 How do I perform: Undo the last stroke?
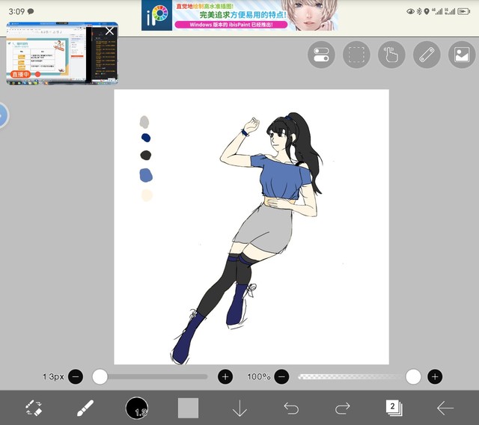[291, 408]
